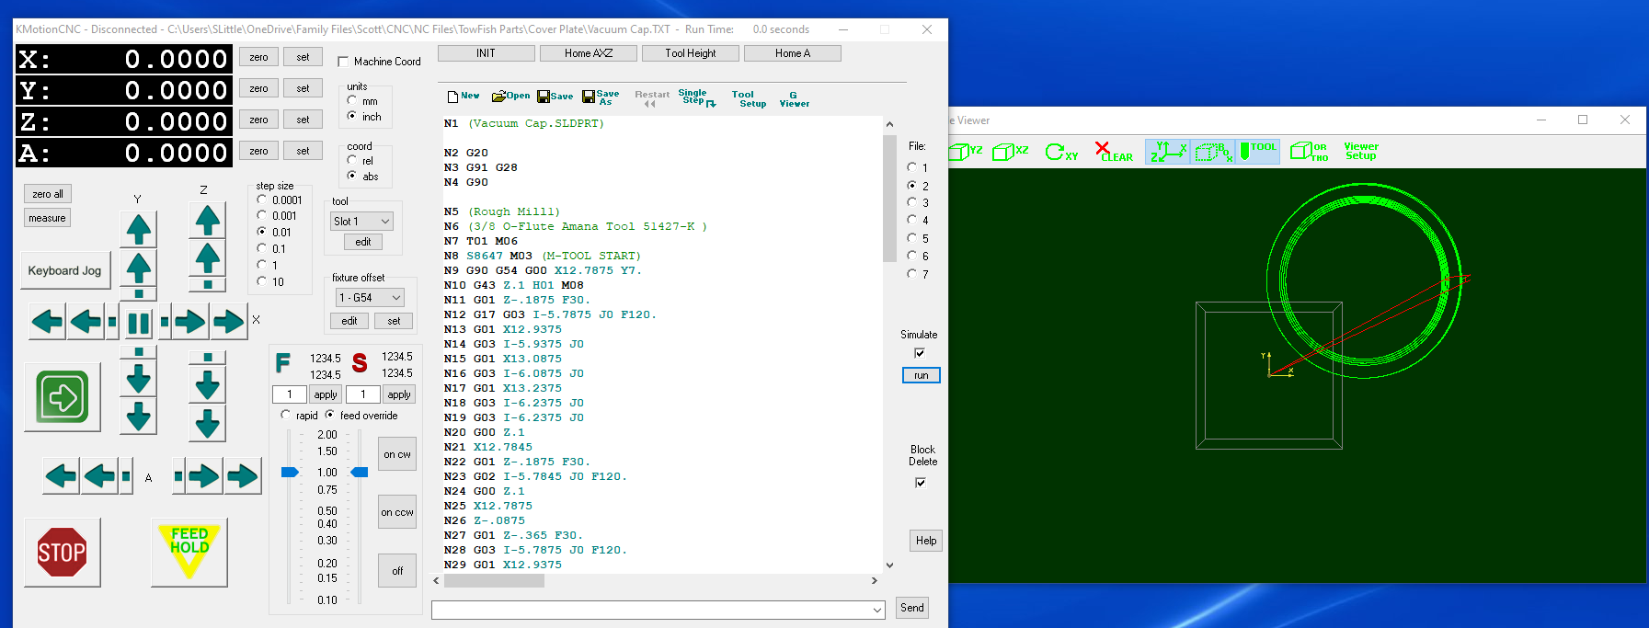Enable the Machine Coord checkbox
Viewport: 1649px width, 628px height.
tap(343, 62)
